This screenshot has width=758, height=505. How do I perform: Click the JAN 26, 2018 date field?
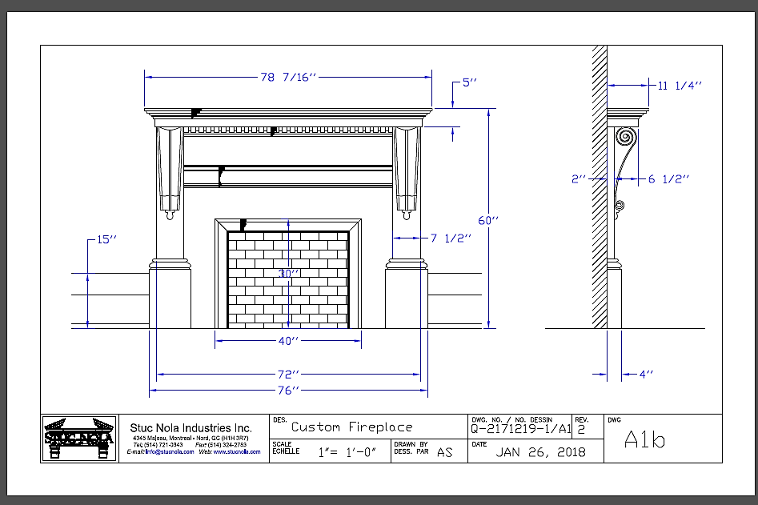[x=540, y=451]
